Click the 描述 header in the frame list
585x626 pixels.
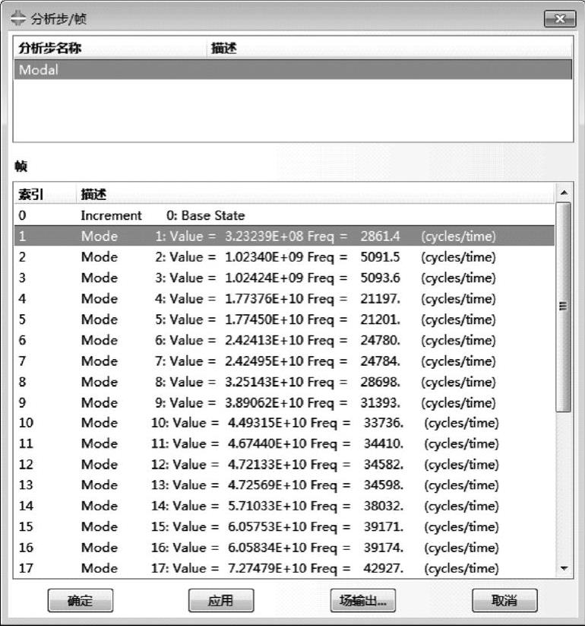(315, 195)
